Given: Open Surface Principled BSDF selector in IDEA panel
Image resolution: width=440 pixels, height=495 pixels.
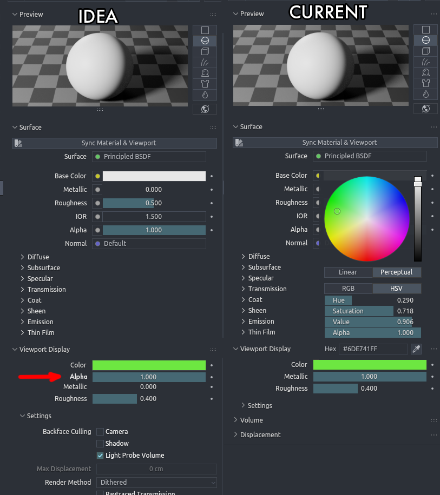Looking at the screenshot, I should point(149,157).
